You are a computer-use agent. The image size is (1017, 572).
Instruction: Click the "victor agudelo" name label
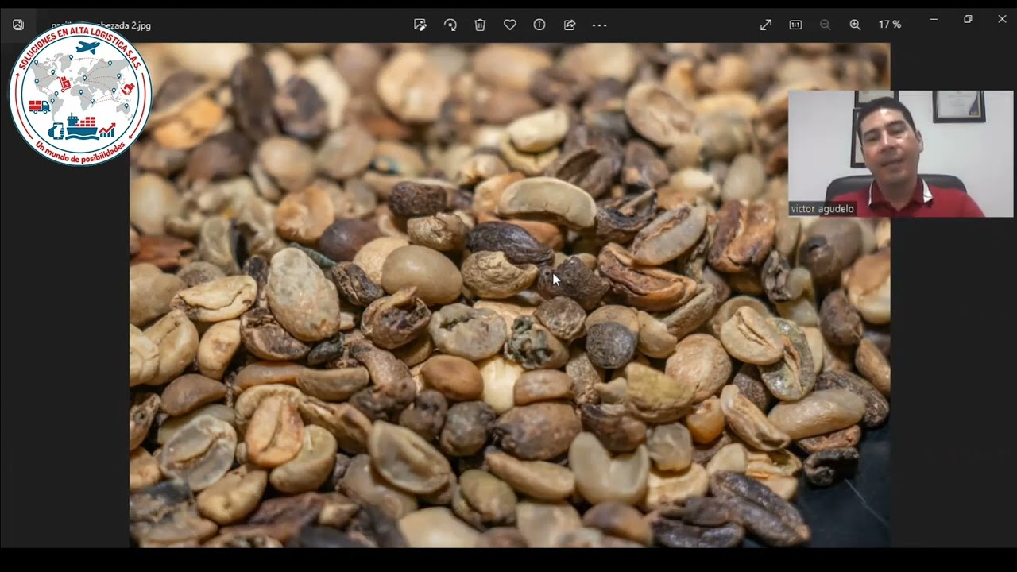pyautogui.click(x=822, y=209)
